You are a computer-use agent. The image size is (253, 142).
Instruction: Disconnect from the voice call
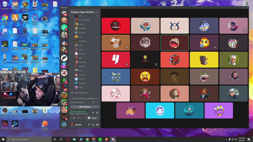[x=97, y=113]
